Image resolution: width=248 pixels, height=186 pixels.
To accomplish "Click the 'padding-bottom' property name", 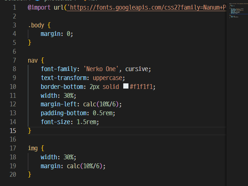I will [x=63, y=113].
